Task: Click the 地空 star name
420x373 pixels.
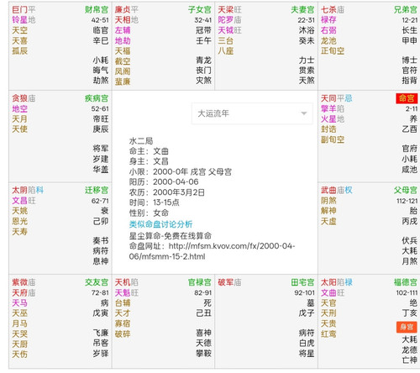Action: (x=19, y=108)
